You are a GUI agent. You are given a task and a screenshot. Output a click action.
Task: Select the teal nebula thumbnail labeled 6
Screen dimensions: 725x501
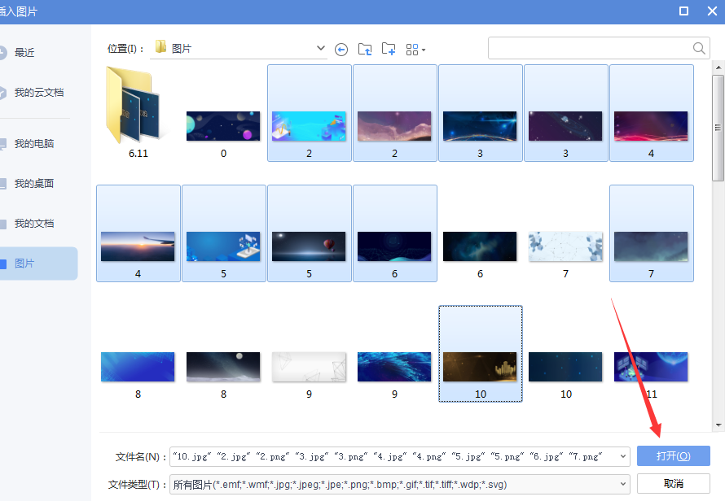pos(480,246)
